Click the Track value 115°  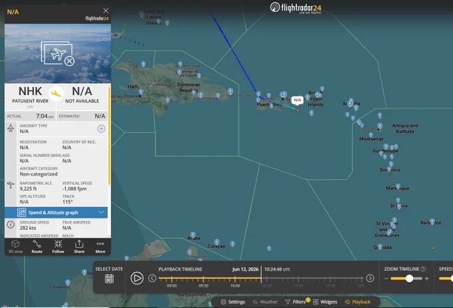click(67, 202)
